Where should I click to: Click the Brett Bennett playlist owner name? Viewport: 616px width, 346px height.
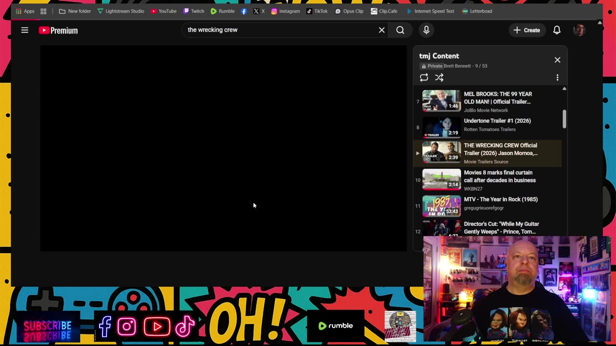tap(457, 66)
